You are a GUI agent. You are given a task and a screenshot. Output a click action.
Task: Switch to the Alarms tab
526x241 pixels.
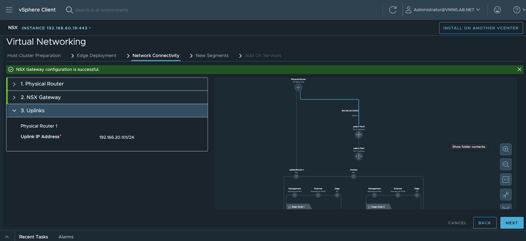66,237
